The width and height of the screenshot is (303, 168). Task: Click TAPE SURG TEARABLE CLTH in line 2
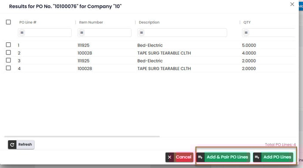pyautogui.click(x=164, y=53)
